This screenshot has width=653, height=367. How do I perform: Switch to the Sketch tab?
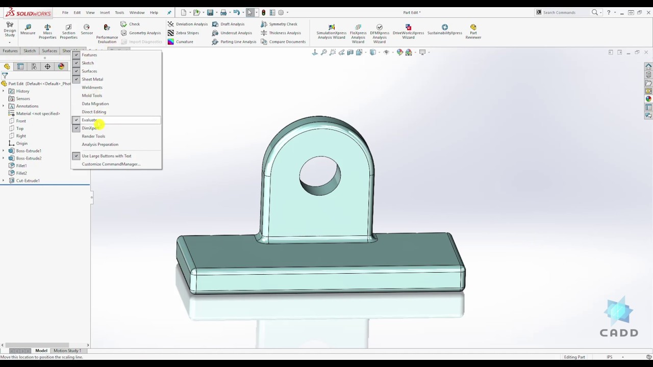click(30, 51)
